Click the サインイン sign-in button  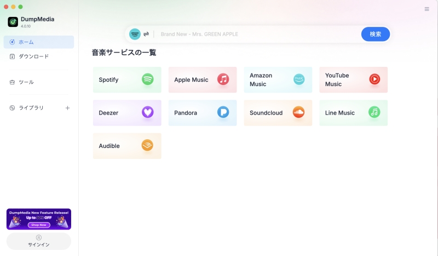pos(39,241)
